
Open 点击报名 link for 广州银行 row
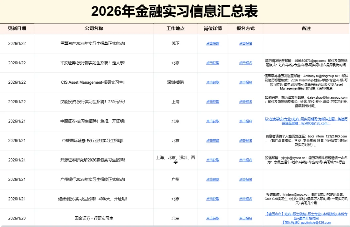click(x=246, y=179)
